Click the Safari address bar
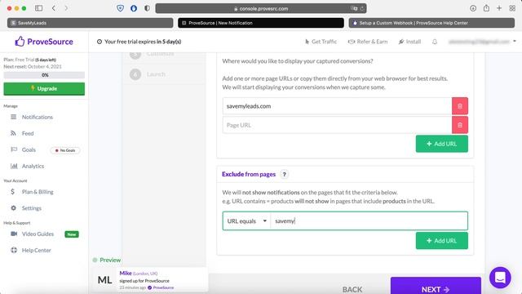522x294 pixels. (x=261, y=9)
